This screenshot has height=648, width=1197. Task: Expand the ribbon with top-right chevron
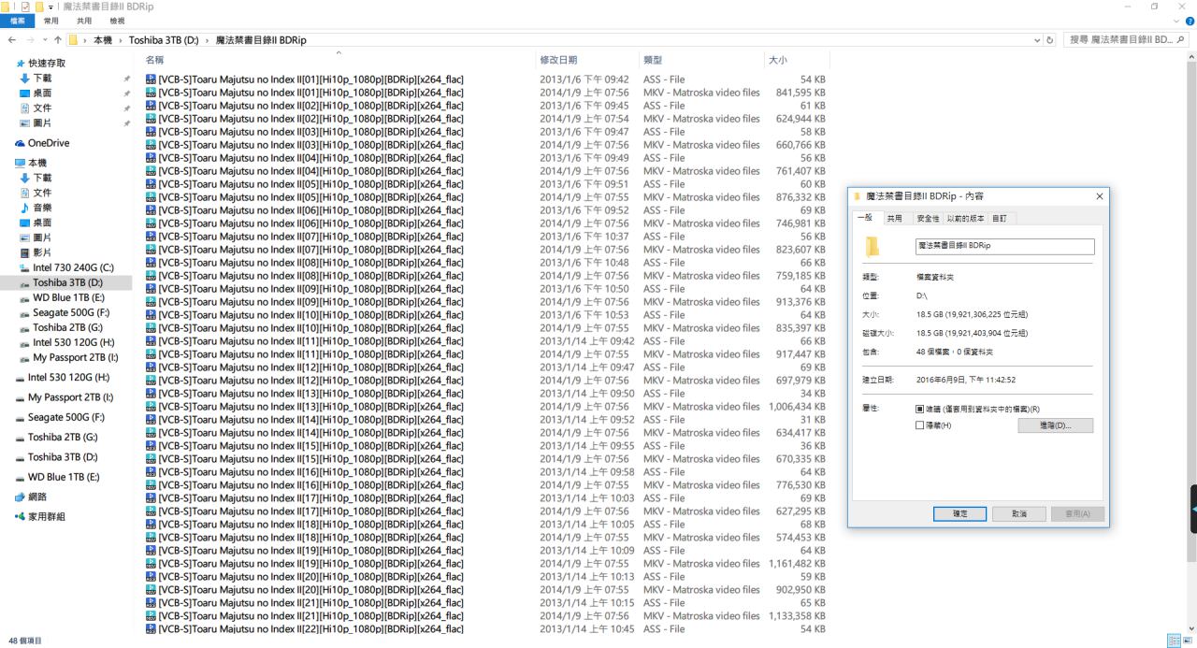[x=1177, y=21]
